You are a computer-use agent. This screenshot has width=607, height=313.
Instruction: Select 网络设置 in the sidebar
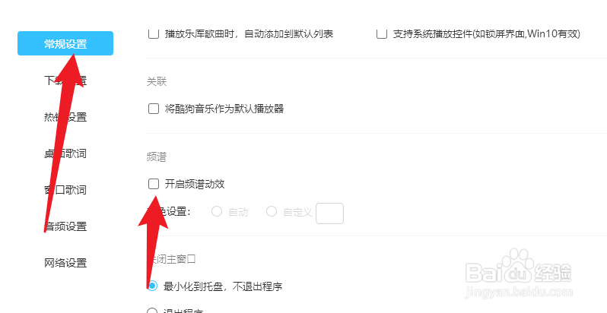[65, 263]
